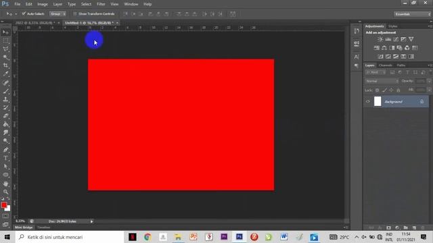
Task: Open the File menu
Action: tap(18, 4)
